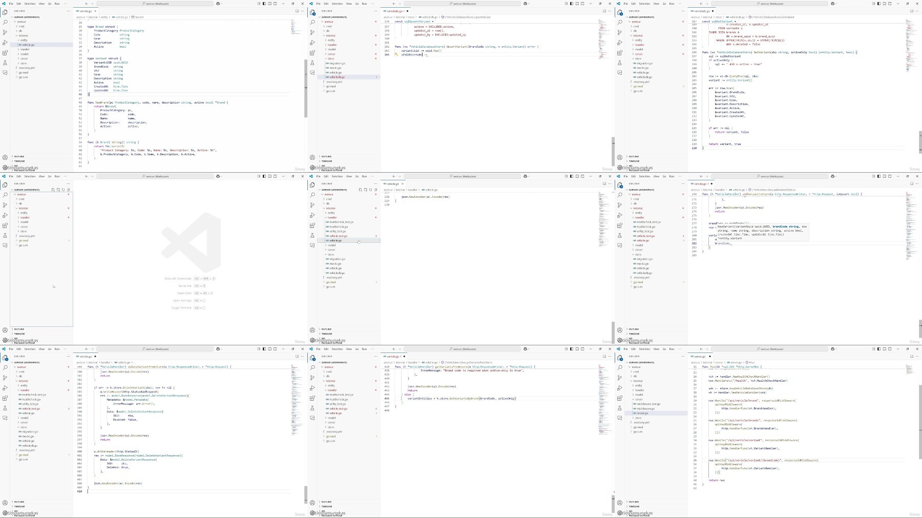Click New Folder icon in empty-editor window's explorer
This screenshot has height=518, width=922.
coord(58,190)
